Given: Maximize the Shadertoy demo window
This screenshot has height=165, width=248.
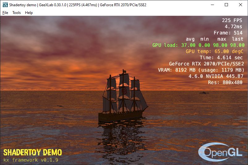Looking at the screenshot, I should coord(226,5).
